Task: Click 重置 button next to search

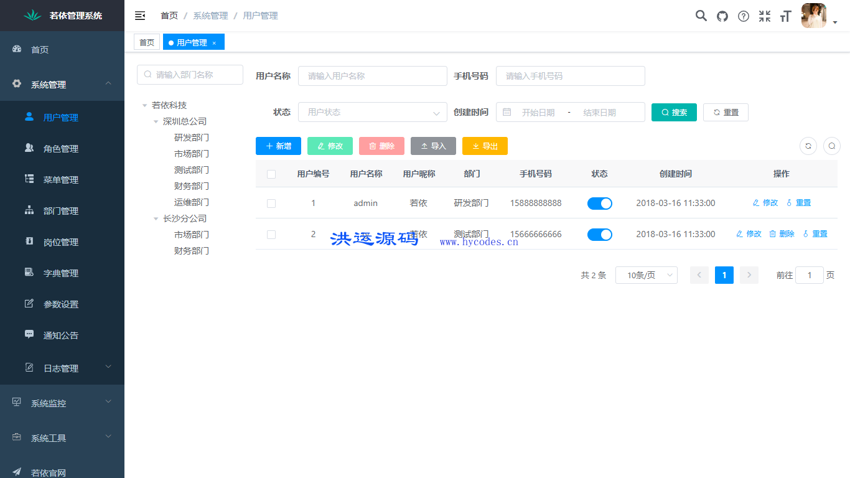Action: [x=726, y=112]
